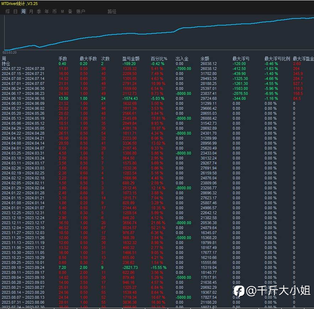Open the 季 quarterly tab
The width and height of the screenshot is (314, 309).
pyautogui.click(x=39, y=11)
